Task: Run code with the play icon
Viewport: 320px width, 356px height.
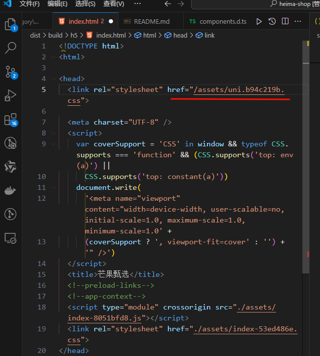Action: pos(259,22)
